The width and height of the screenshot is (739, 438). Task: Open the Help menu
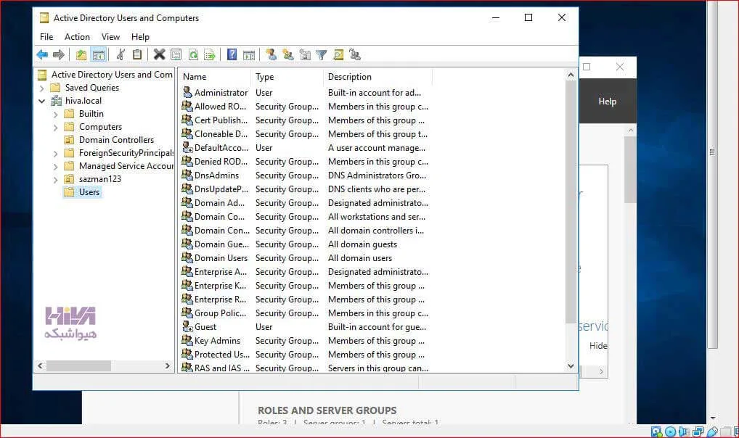[140, 37]
